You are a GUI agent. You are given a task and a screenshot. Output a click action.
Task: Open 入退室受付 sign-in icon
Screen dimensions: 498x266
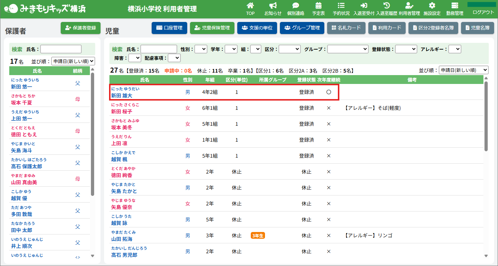coord(364,6)
